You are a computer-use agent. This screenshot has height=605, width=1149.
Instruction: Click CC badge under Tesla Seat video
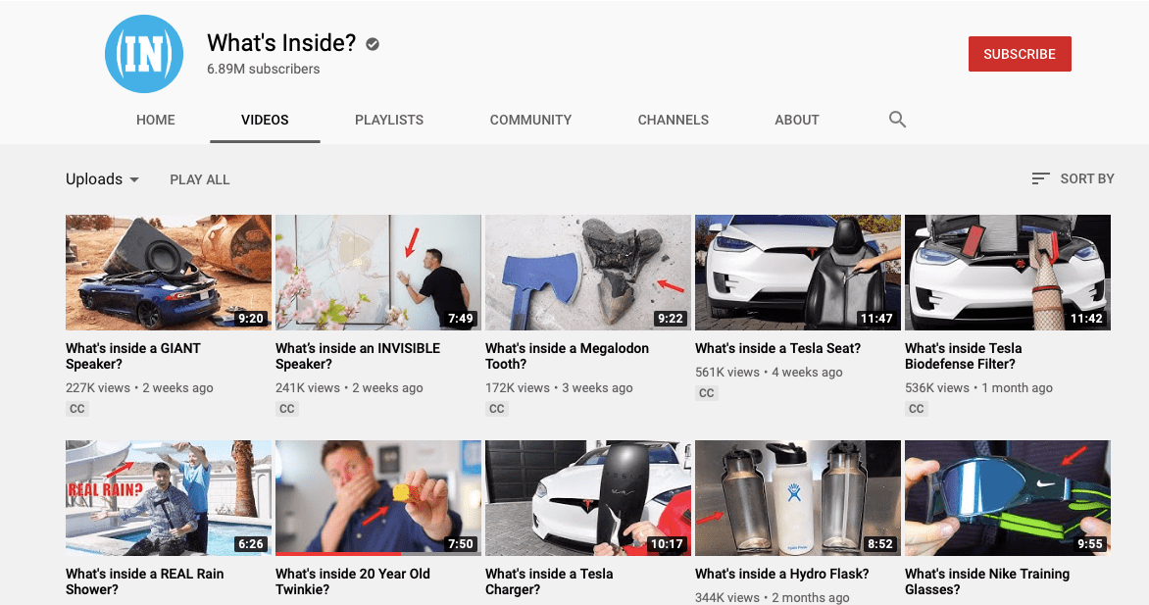[x=707, y=393]
